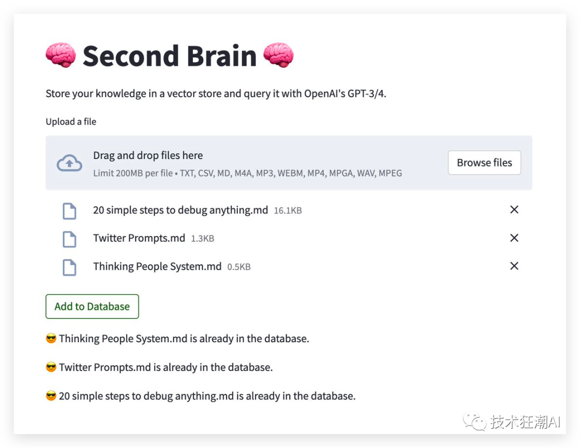Select the Twitter Prompts.md file name
The width and height of the screenshot is (580, 448).
point(139,238)
